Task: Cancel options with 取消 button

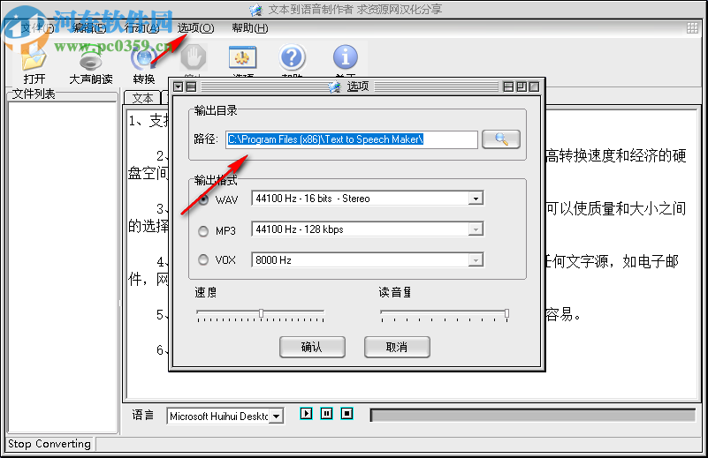Action: [x=397, y=347]
